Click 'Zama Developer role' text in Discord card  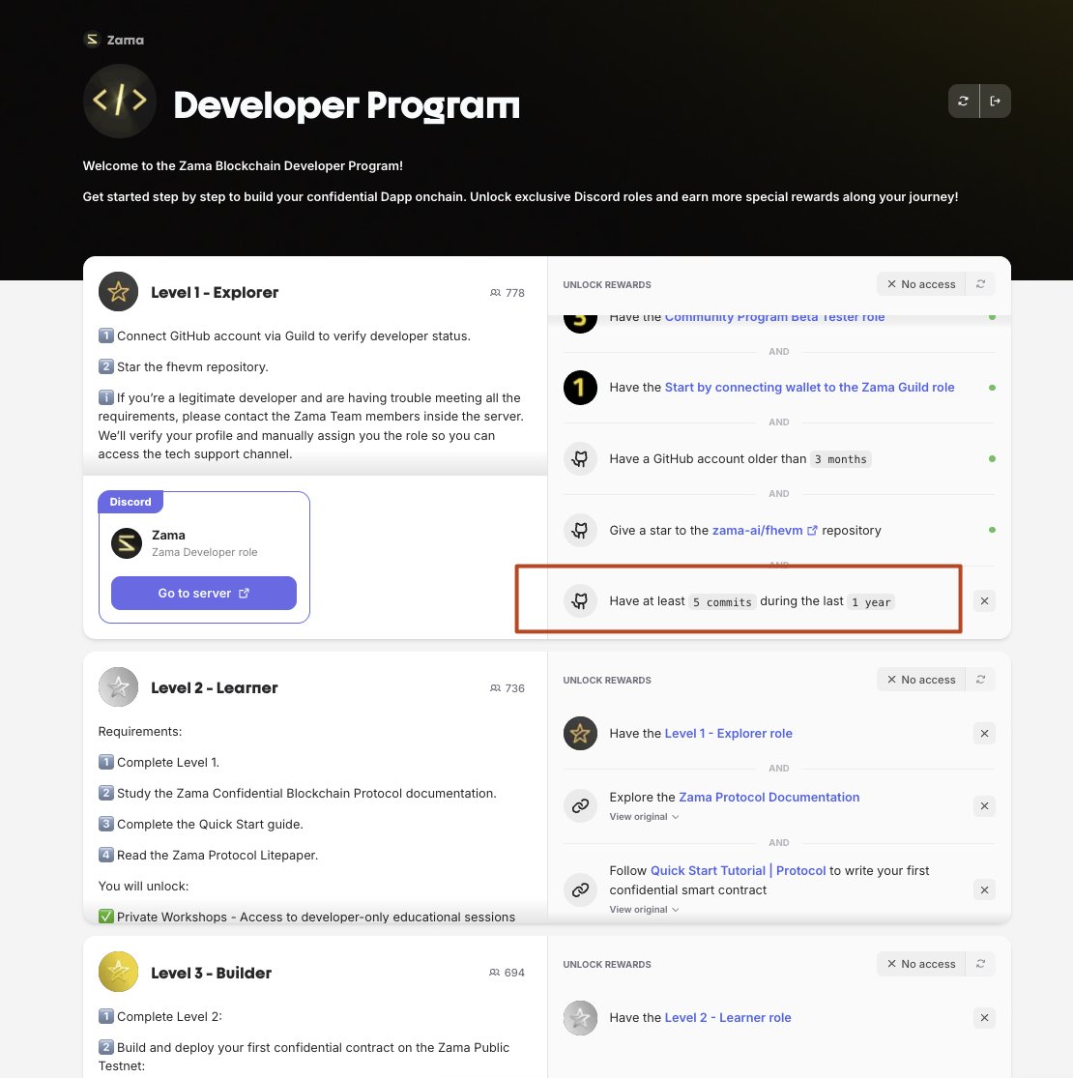point(204,552)
